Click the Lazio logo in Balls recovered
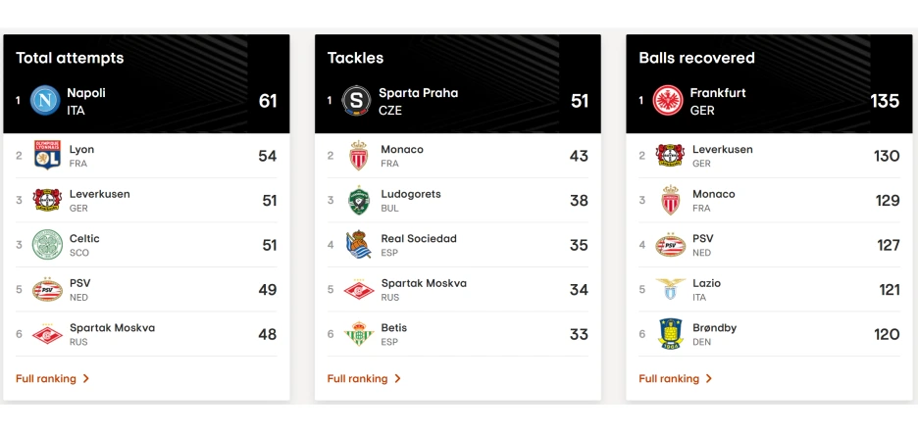Screen dimensions: 918x432 [670, 289]
